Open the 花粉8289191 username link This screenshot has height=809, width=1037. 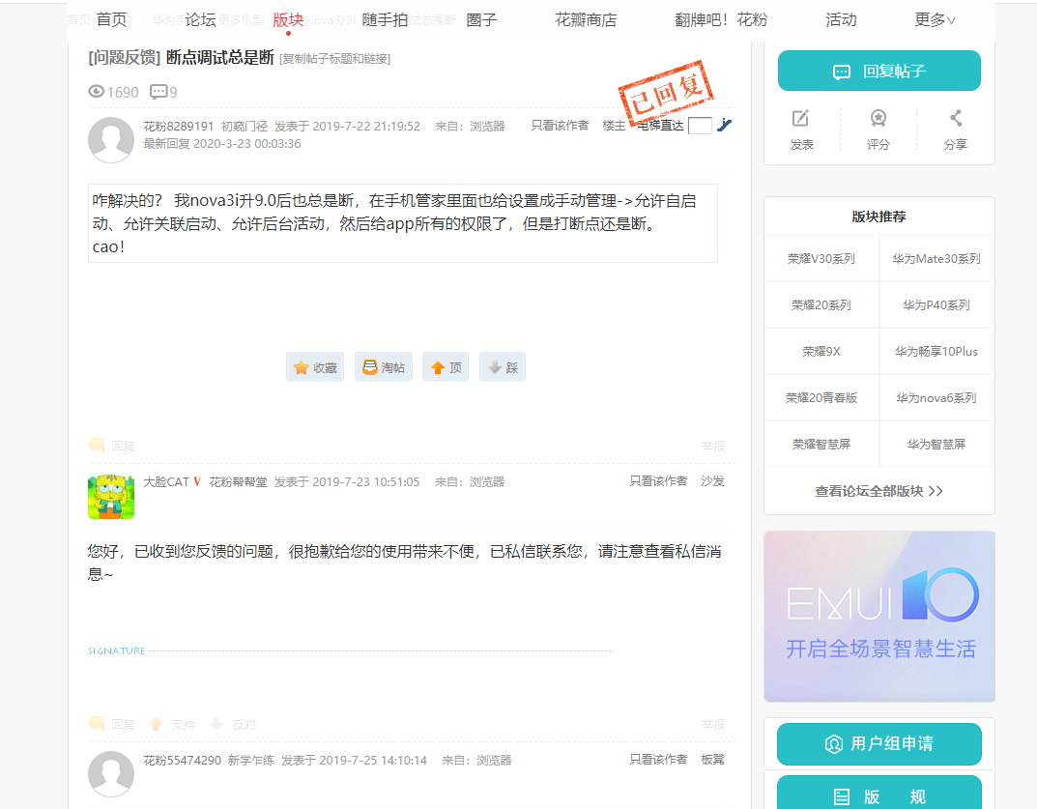(x=179, y=126)
